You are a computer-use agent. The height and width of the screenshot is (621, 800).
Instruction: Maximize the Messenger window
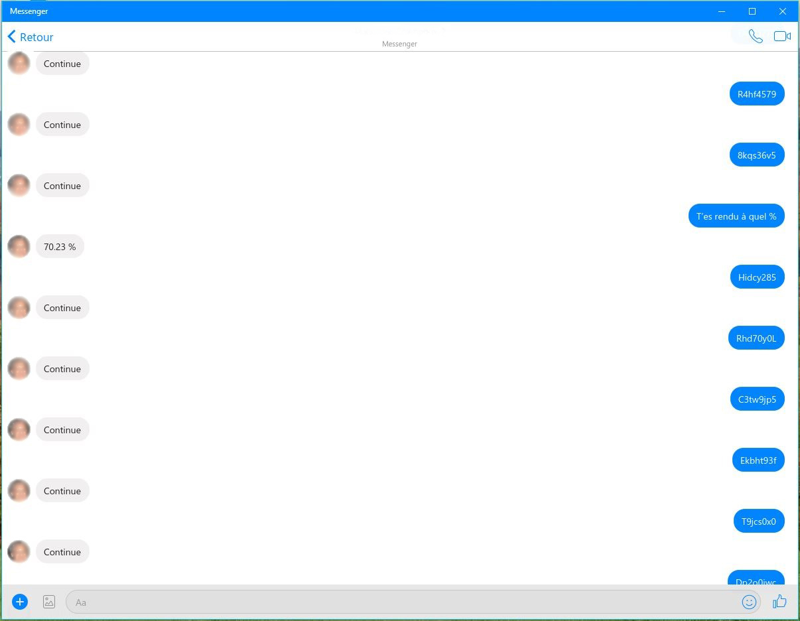(752, 11)
